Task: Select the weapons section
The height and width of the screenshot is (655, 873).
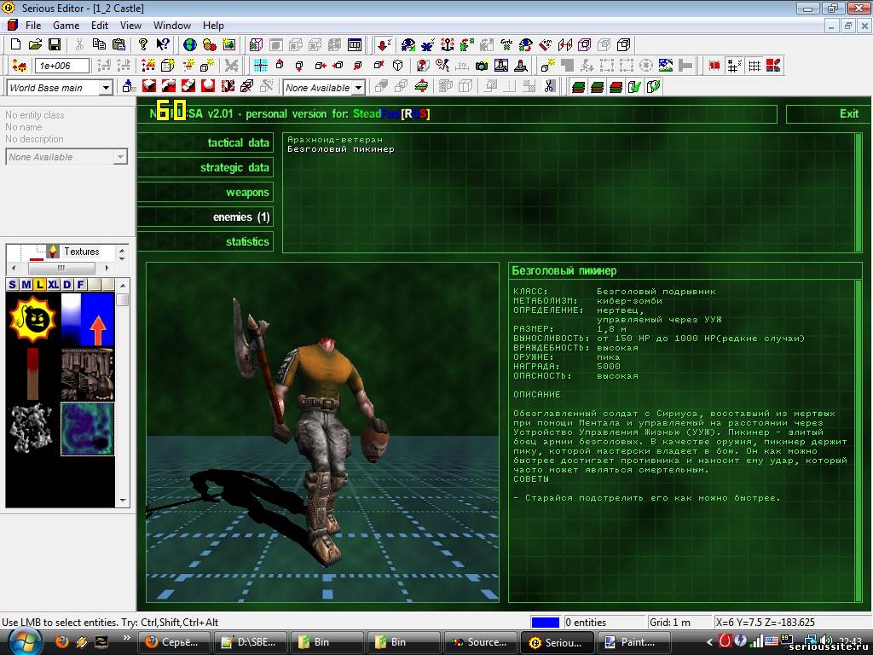Action: [205, 192]
